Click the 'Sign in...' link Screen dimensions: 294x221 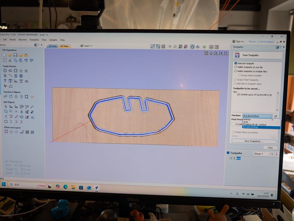(239, 41)
